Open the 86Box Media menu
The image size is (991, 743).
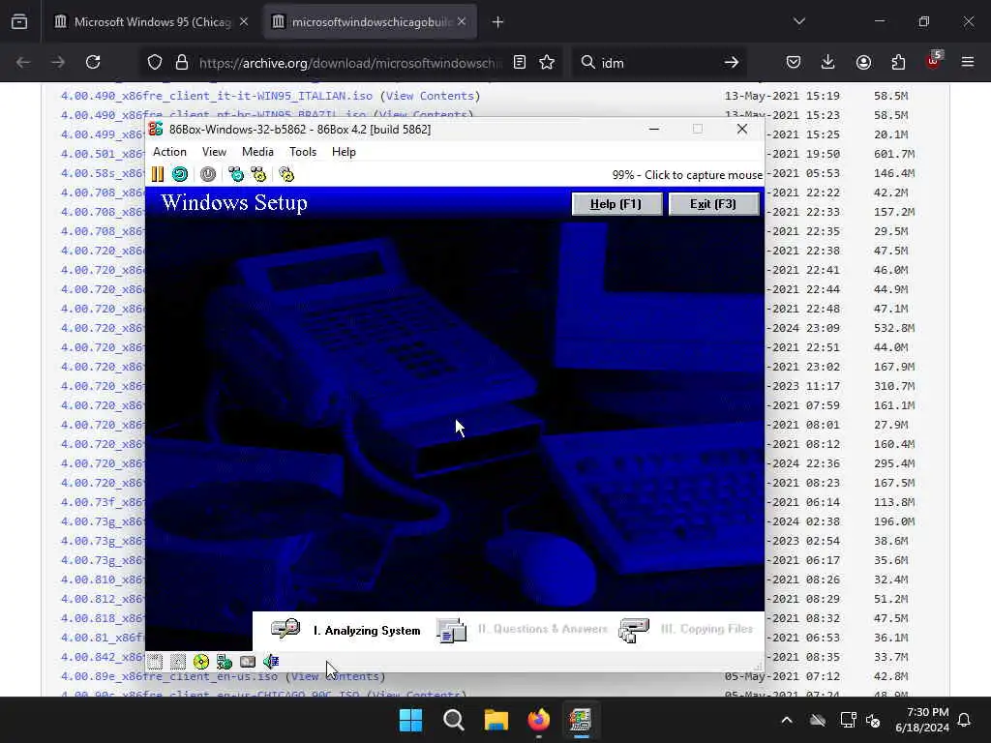pyautogui.click(x=257, y=152)
